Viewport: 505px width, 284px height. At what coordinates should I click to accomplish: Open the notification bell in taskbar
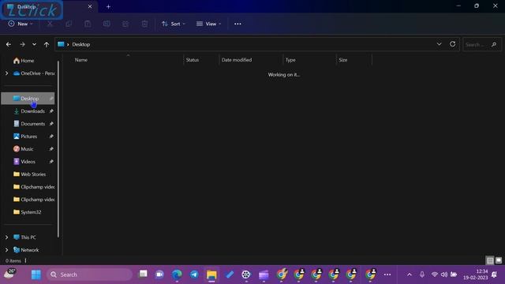(x=495, y=275)
